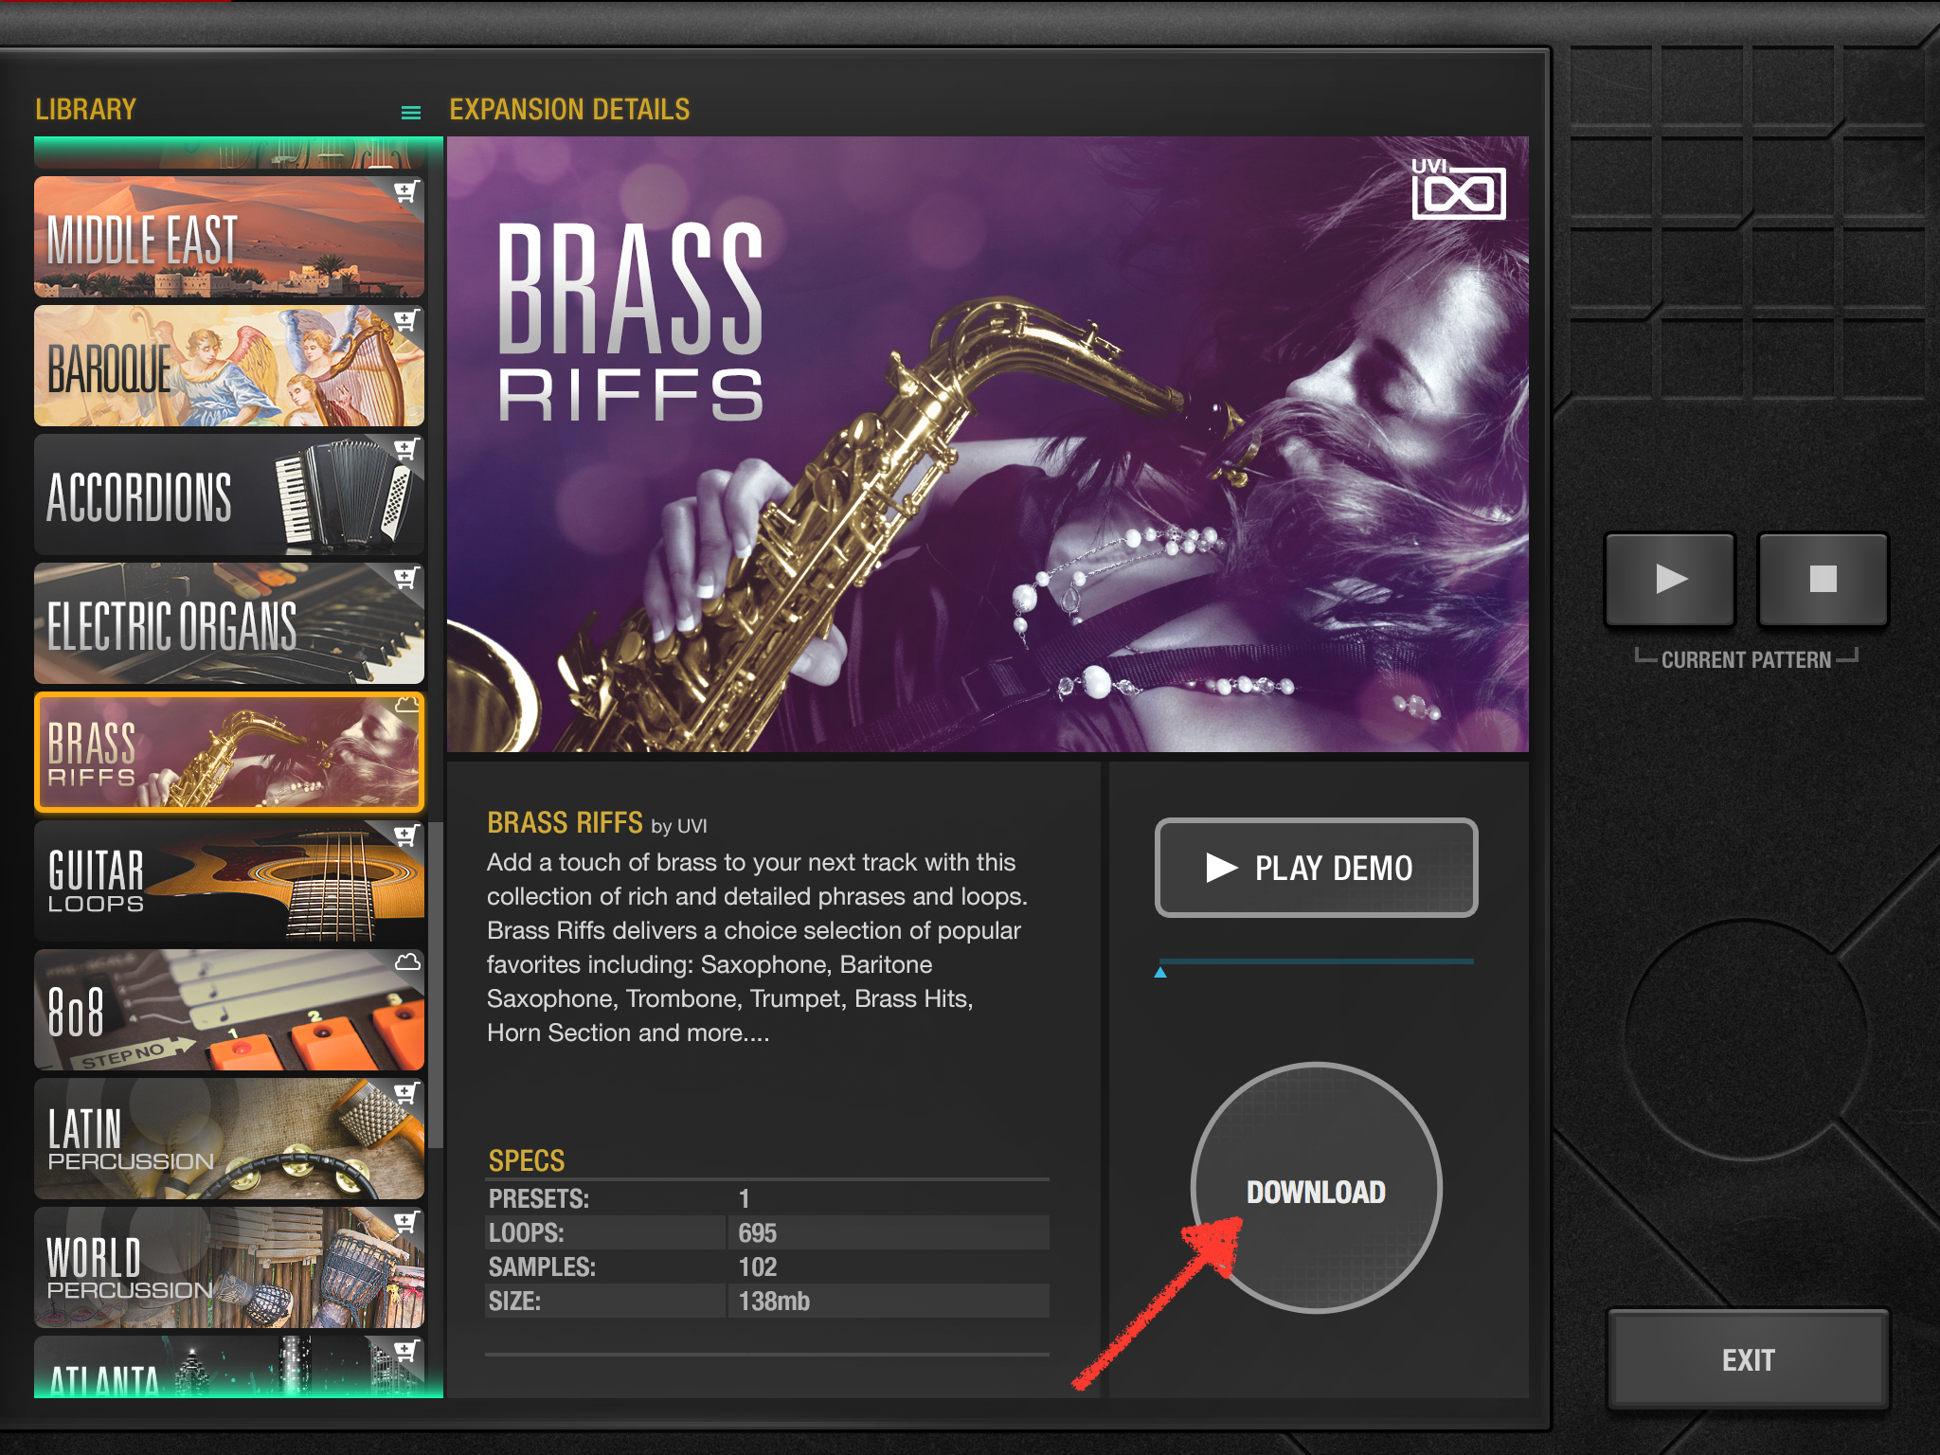Select the Brass Riffs expansion
The image size is (1940, 1455).
[x=229, y=752]
